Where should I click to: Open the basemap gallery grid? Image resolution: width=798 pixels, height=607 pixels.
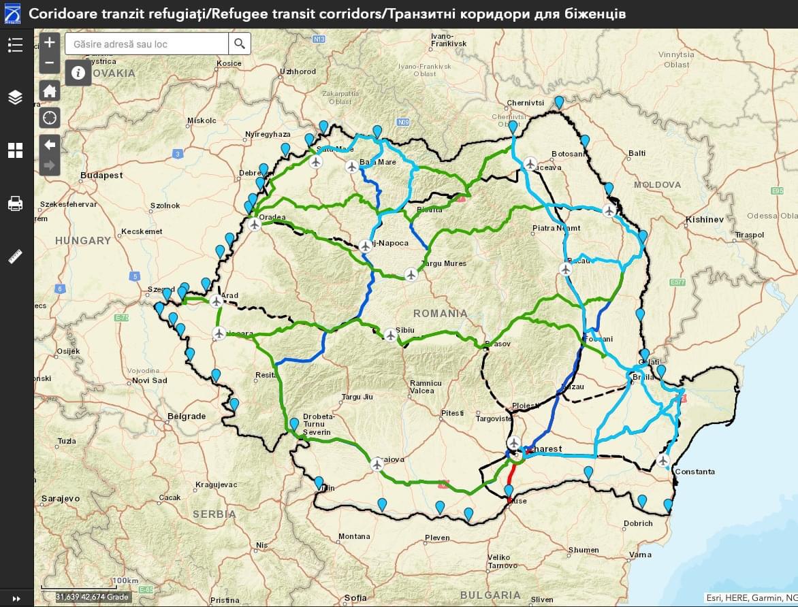15,150
